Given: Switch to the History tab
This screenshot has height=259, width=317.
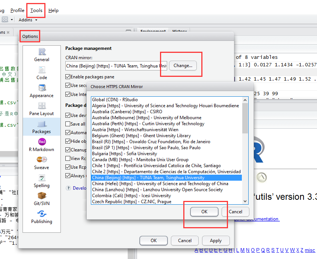Looking at the screenshot, I should point(180,31).
